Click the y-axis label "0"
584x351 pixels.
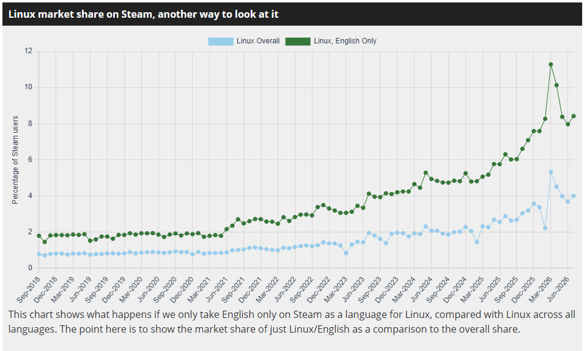(x=31, y=268)
